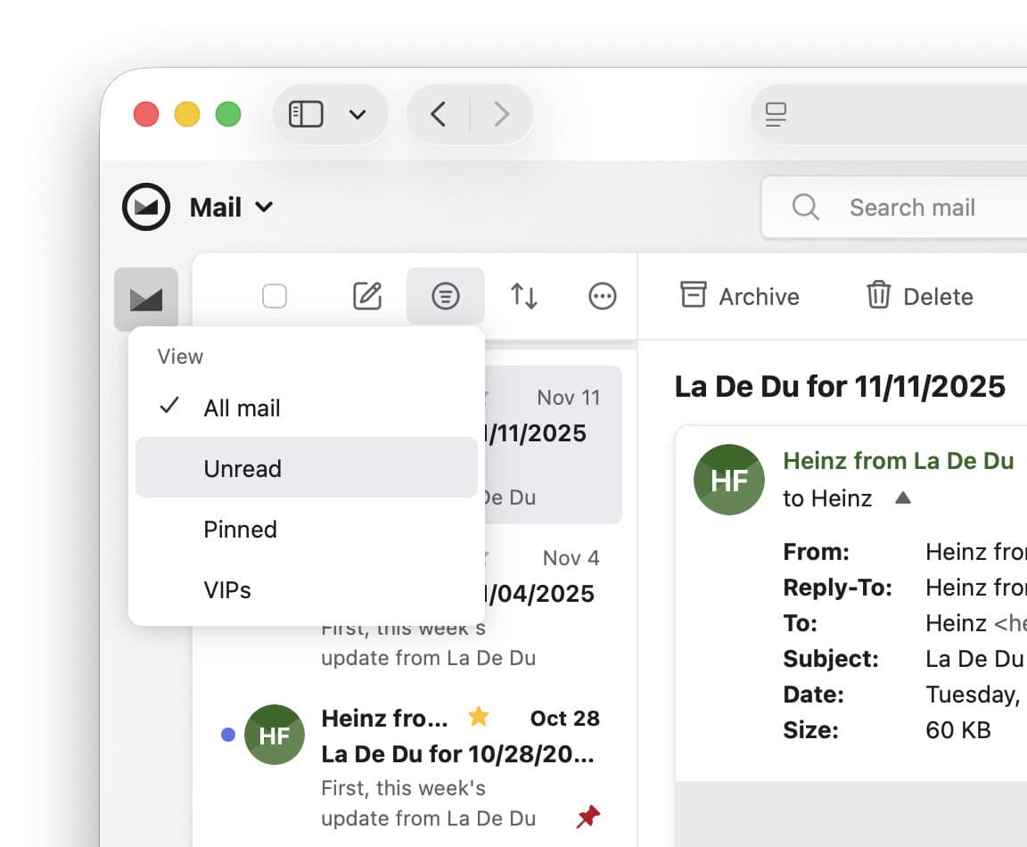The height and width of the screenshot is (847, 1027).
Task: Open the Mail app switcher dropdown
Action: (231, 207)
